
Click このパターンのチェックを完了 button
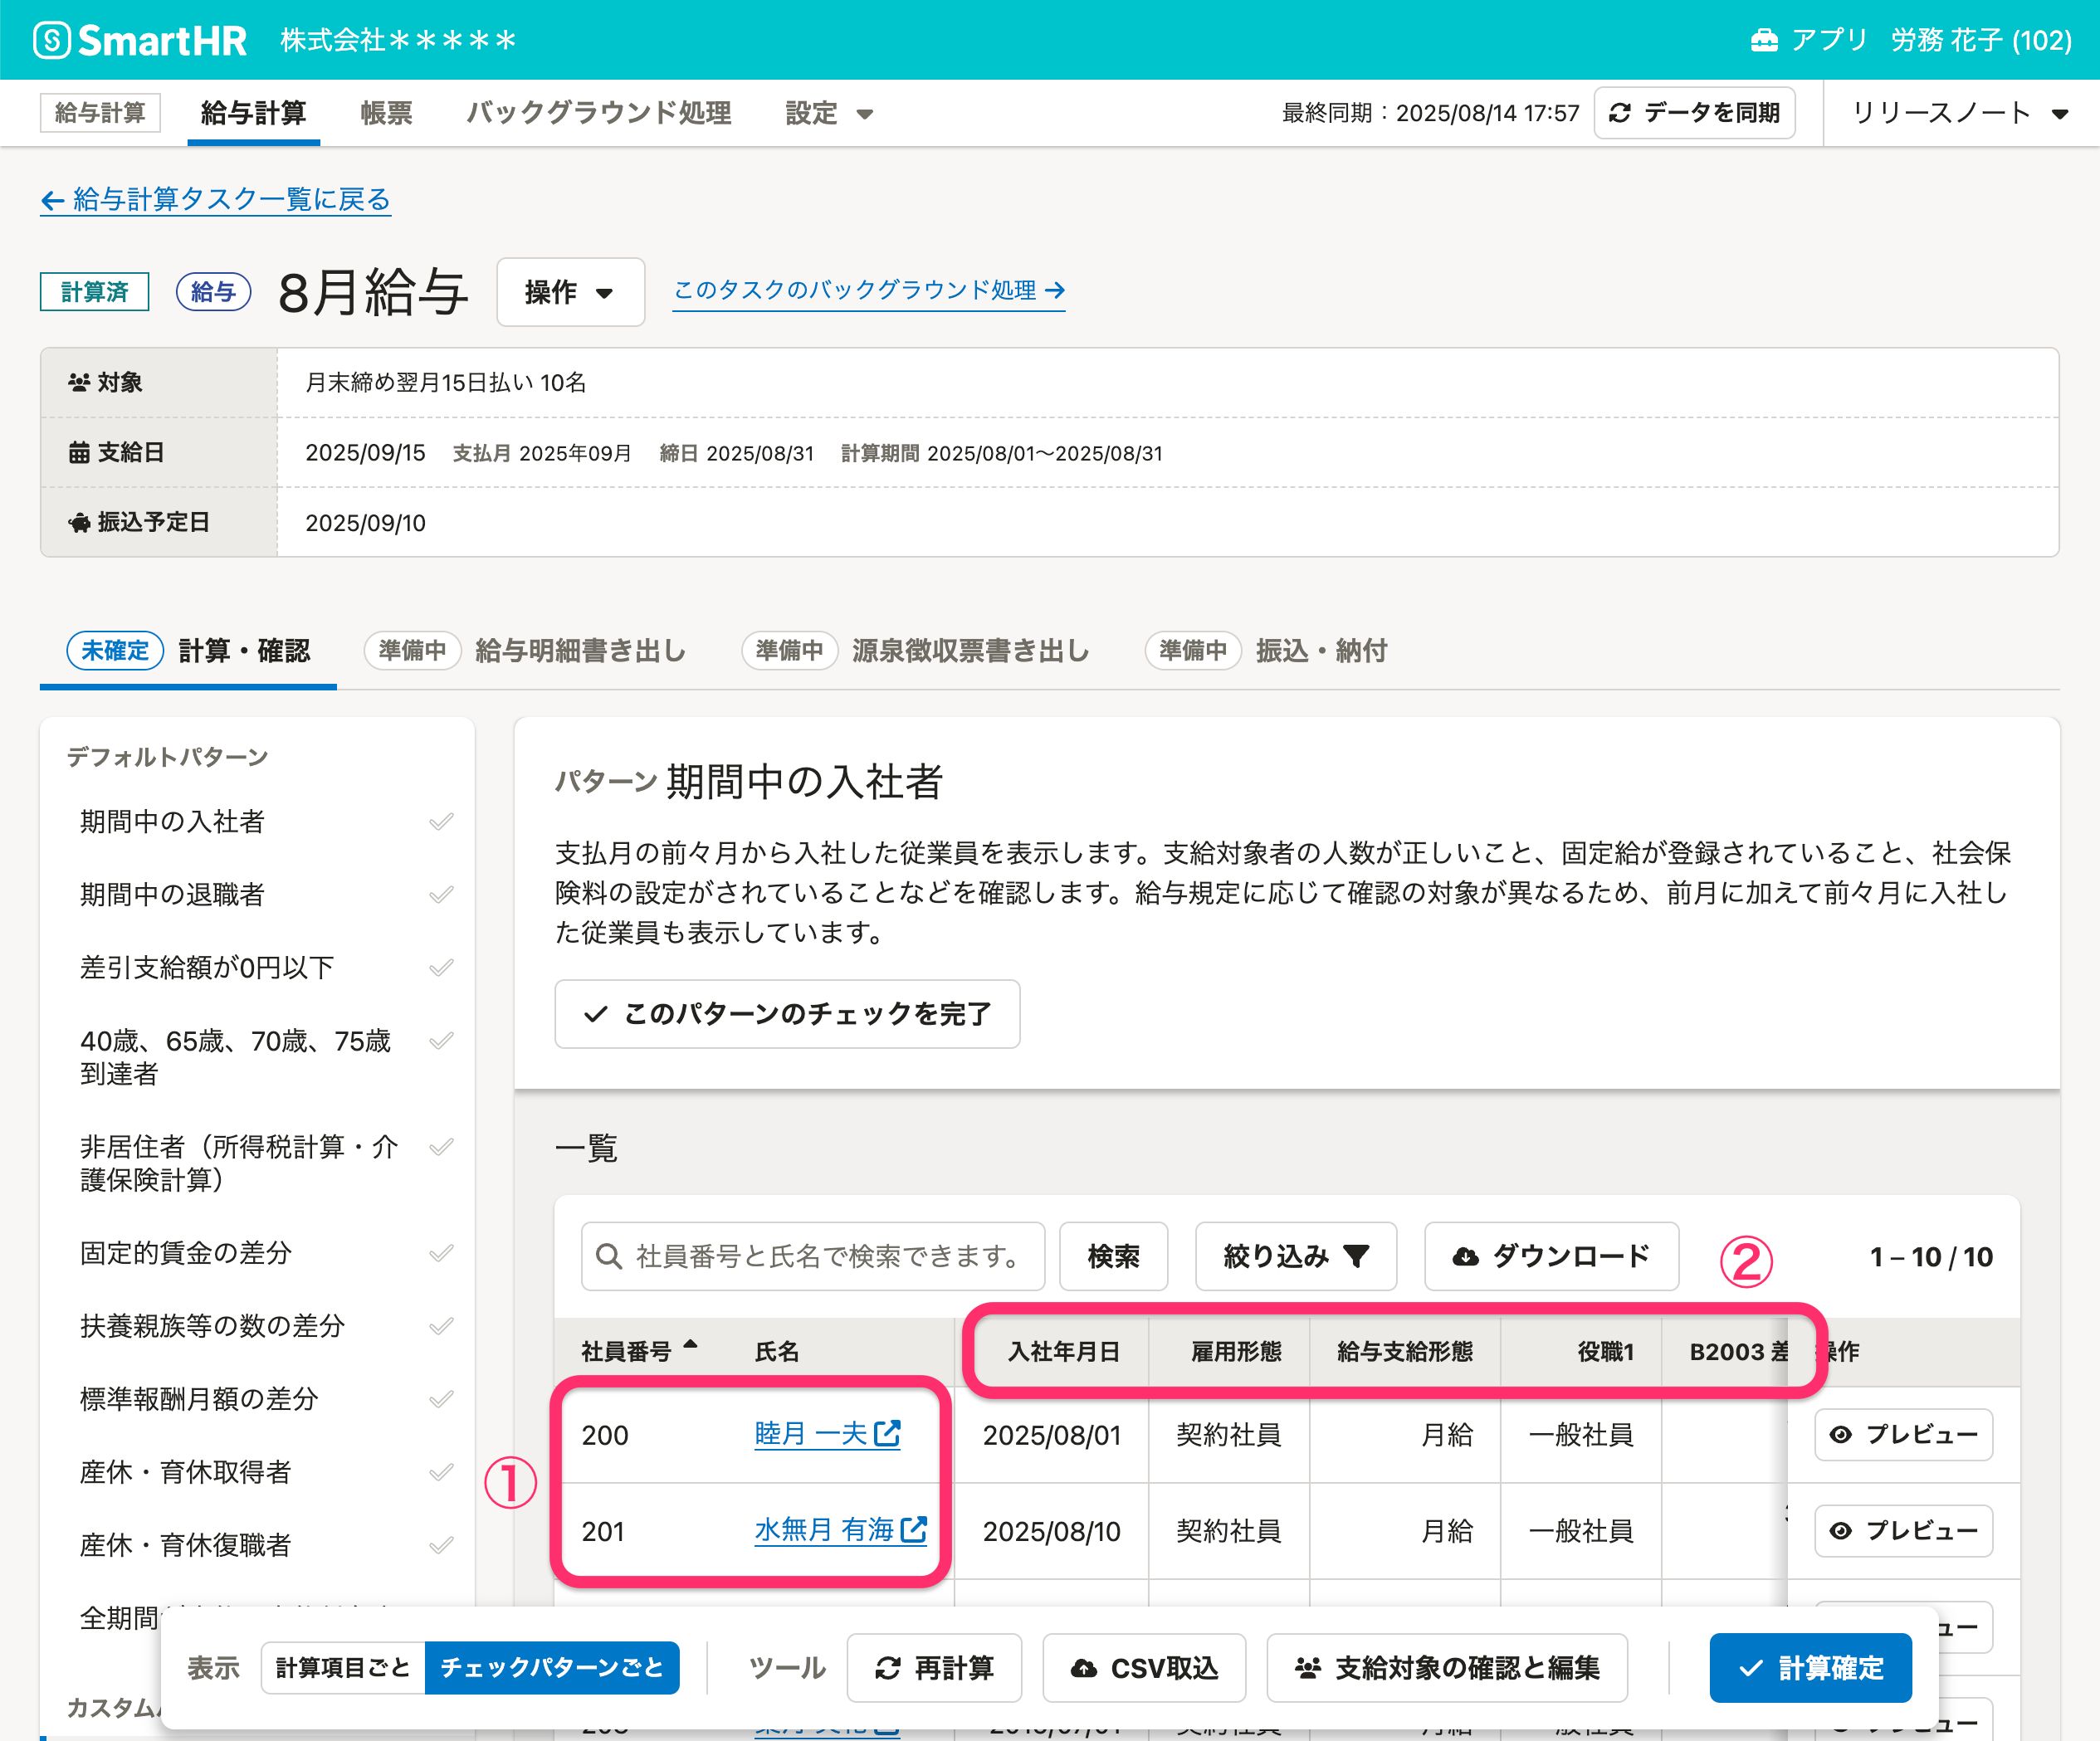point(787,1014)
